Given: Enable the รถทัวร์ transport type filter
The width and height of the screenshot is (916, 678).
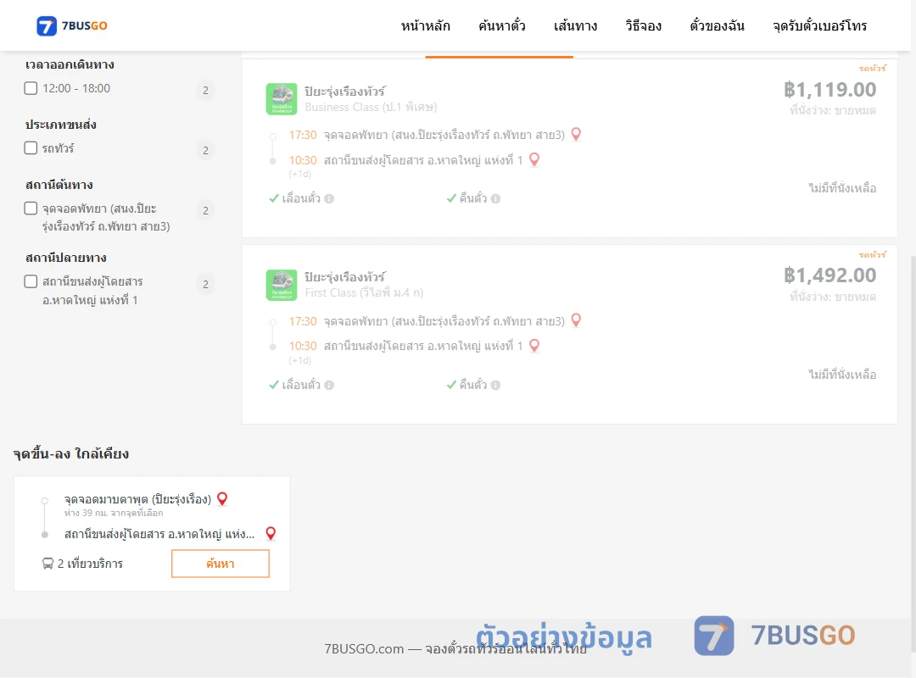Looking at the screenshot, I should (x=31, y=147).
